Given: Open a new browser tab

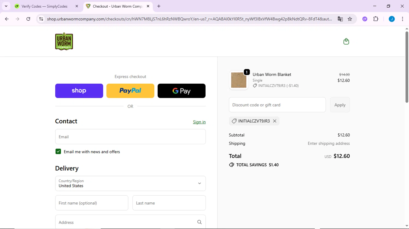Looking at the screenshot, I should coord(159,6).
